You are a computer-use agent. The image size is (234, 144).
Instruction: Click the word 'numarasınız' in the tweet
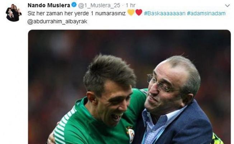tap(111, 13)
